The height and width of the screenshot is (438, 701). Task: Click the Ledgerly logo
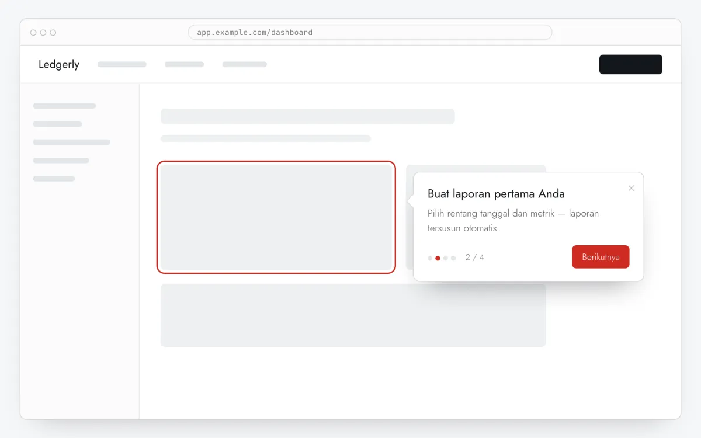(x=59, y=64)
